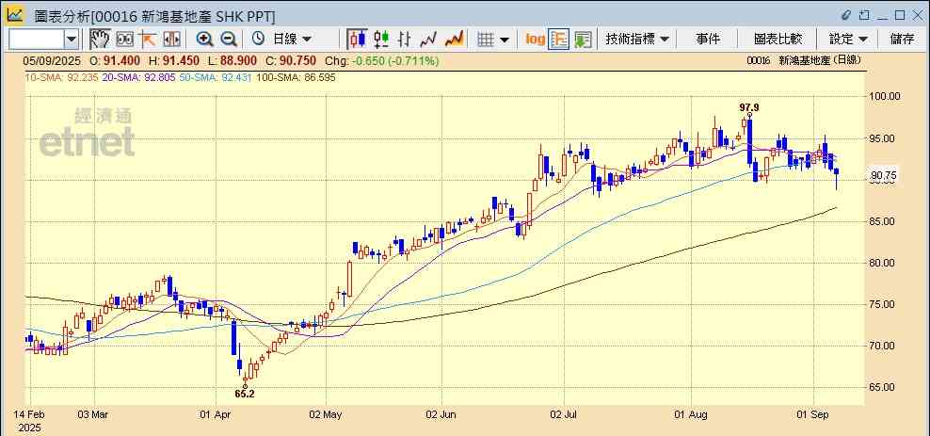Viewport: 930px width, 436px height.
Task: Click the 97.9 high price marker
Action: coord(749,107)
